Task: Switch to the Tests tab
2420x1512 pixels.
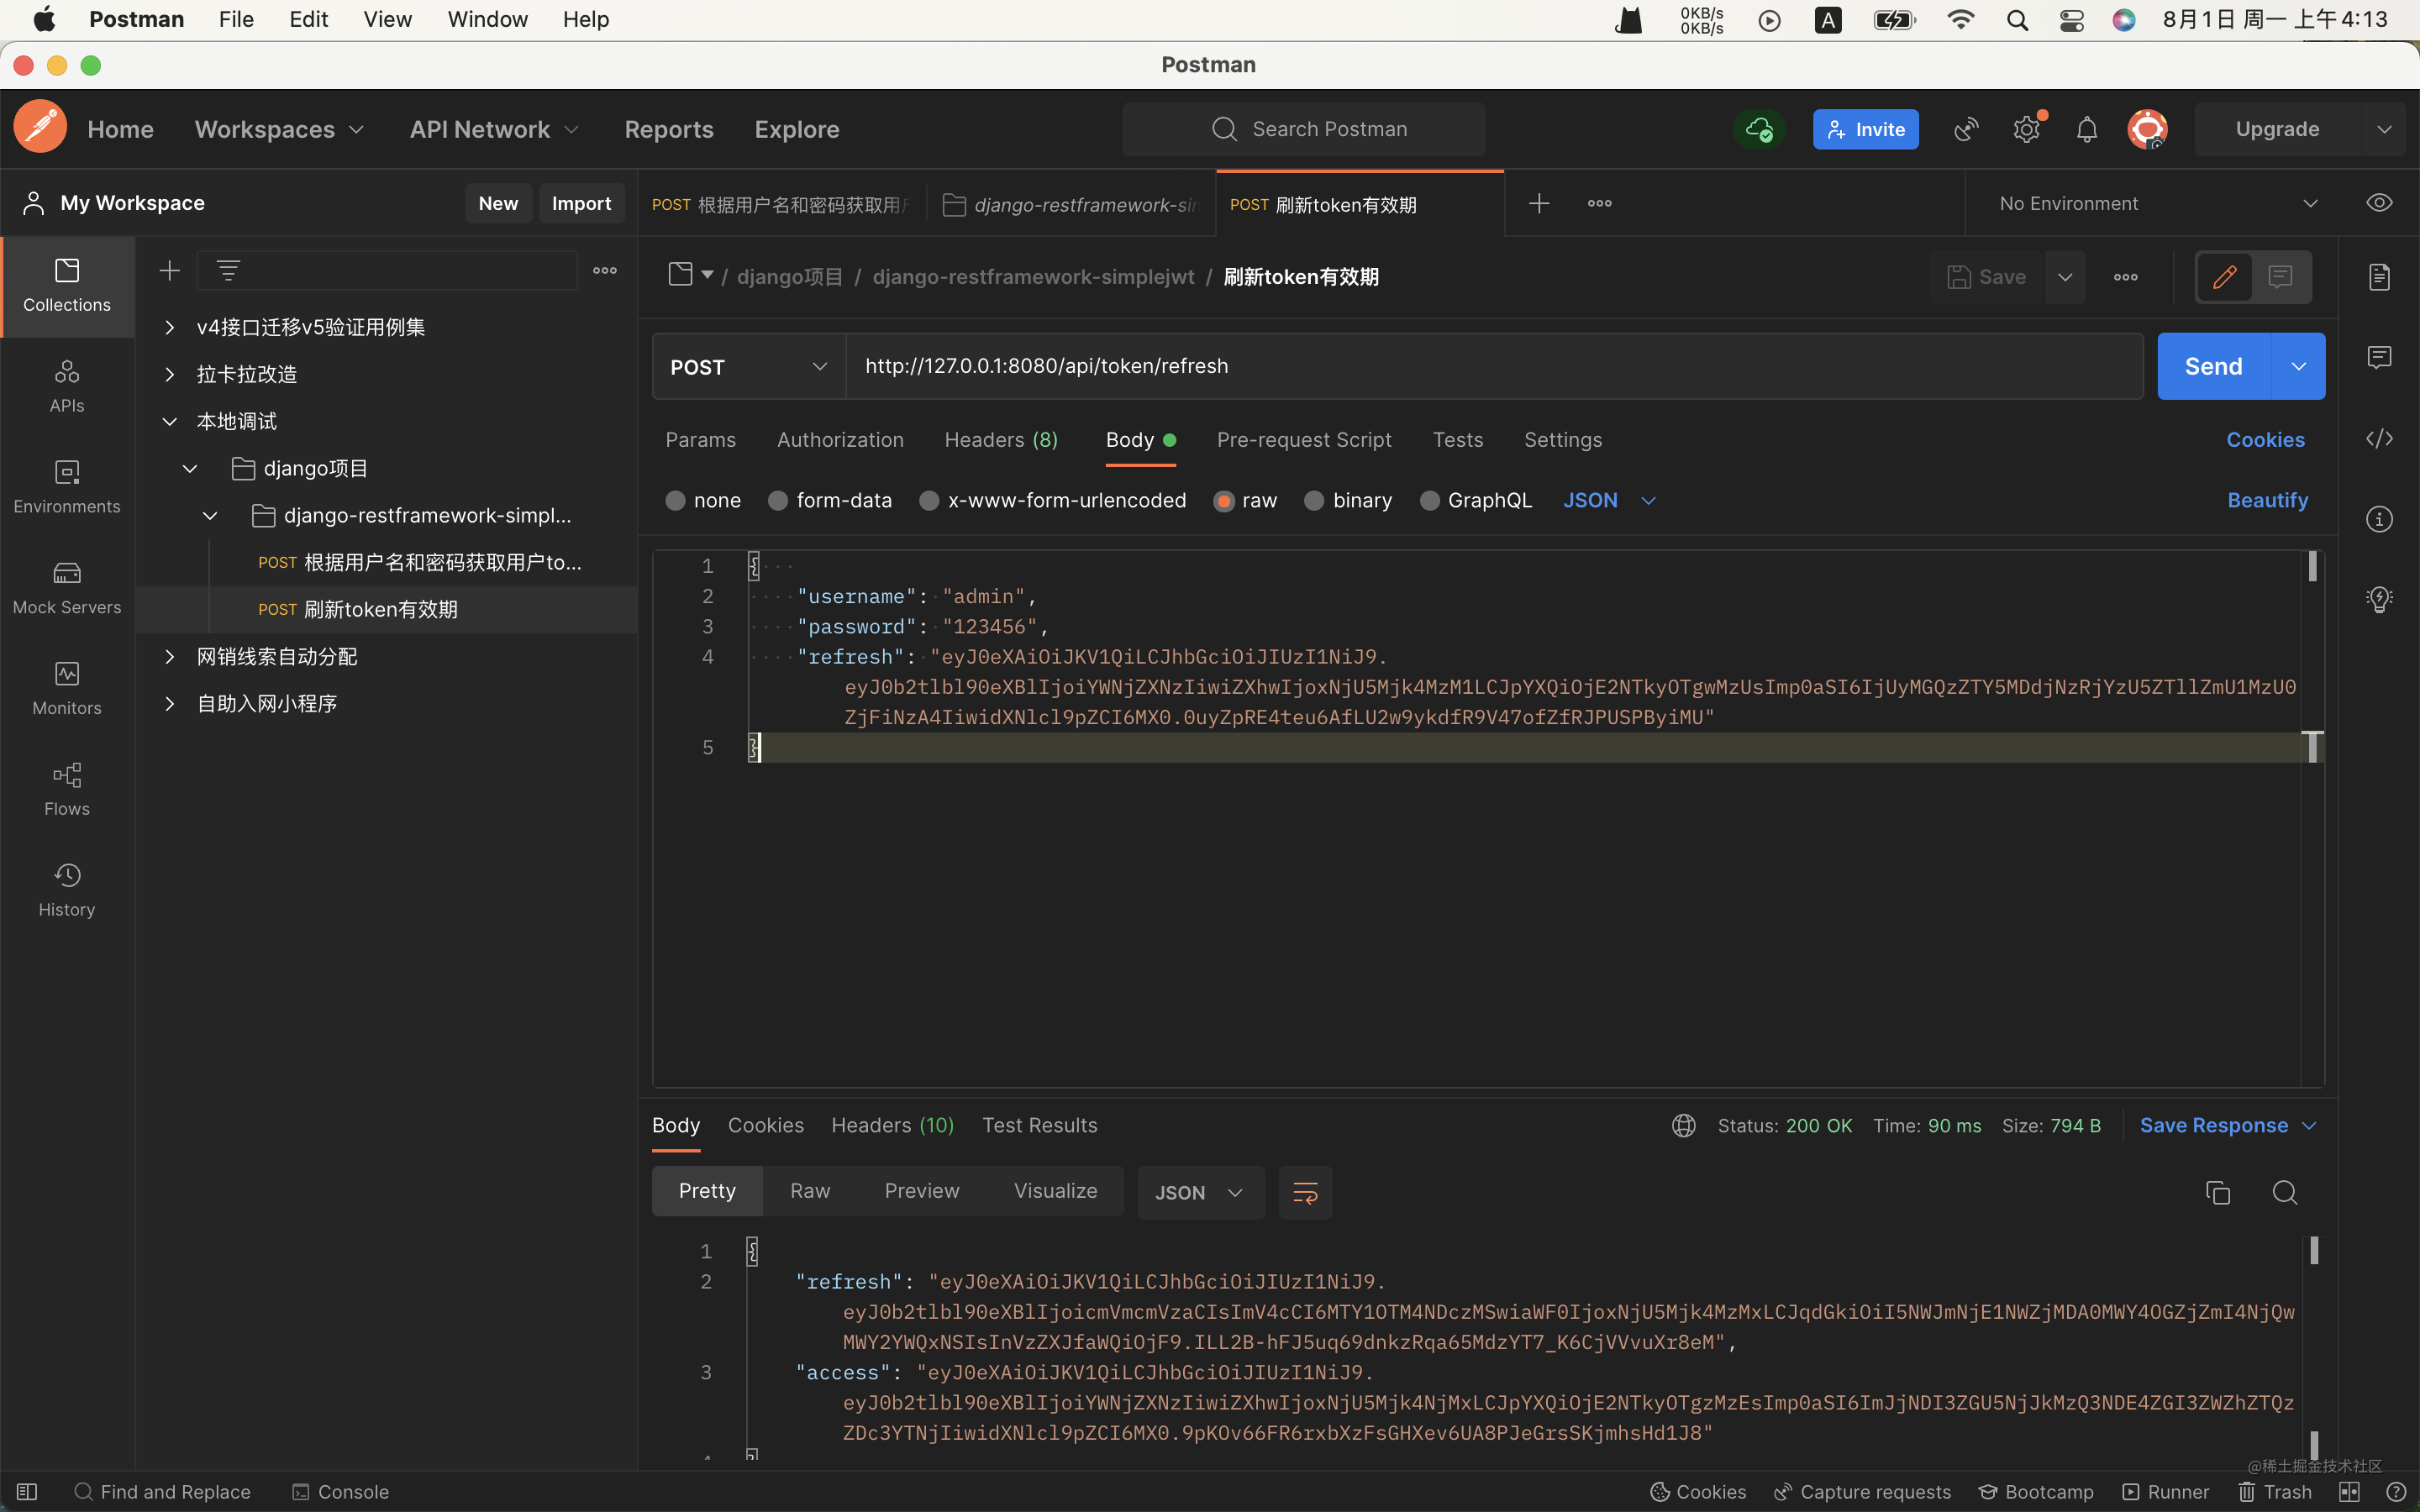Action: [1457, 440]
